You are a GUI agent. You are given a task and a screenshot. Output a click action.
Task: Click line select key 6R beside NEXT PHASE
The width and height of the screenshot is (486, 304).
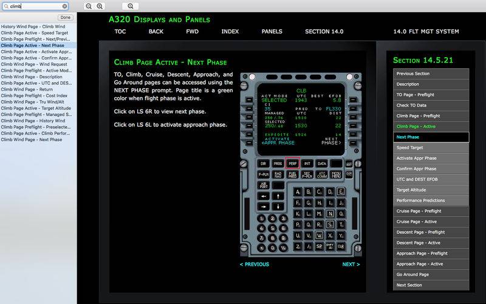point(353,143)
